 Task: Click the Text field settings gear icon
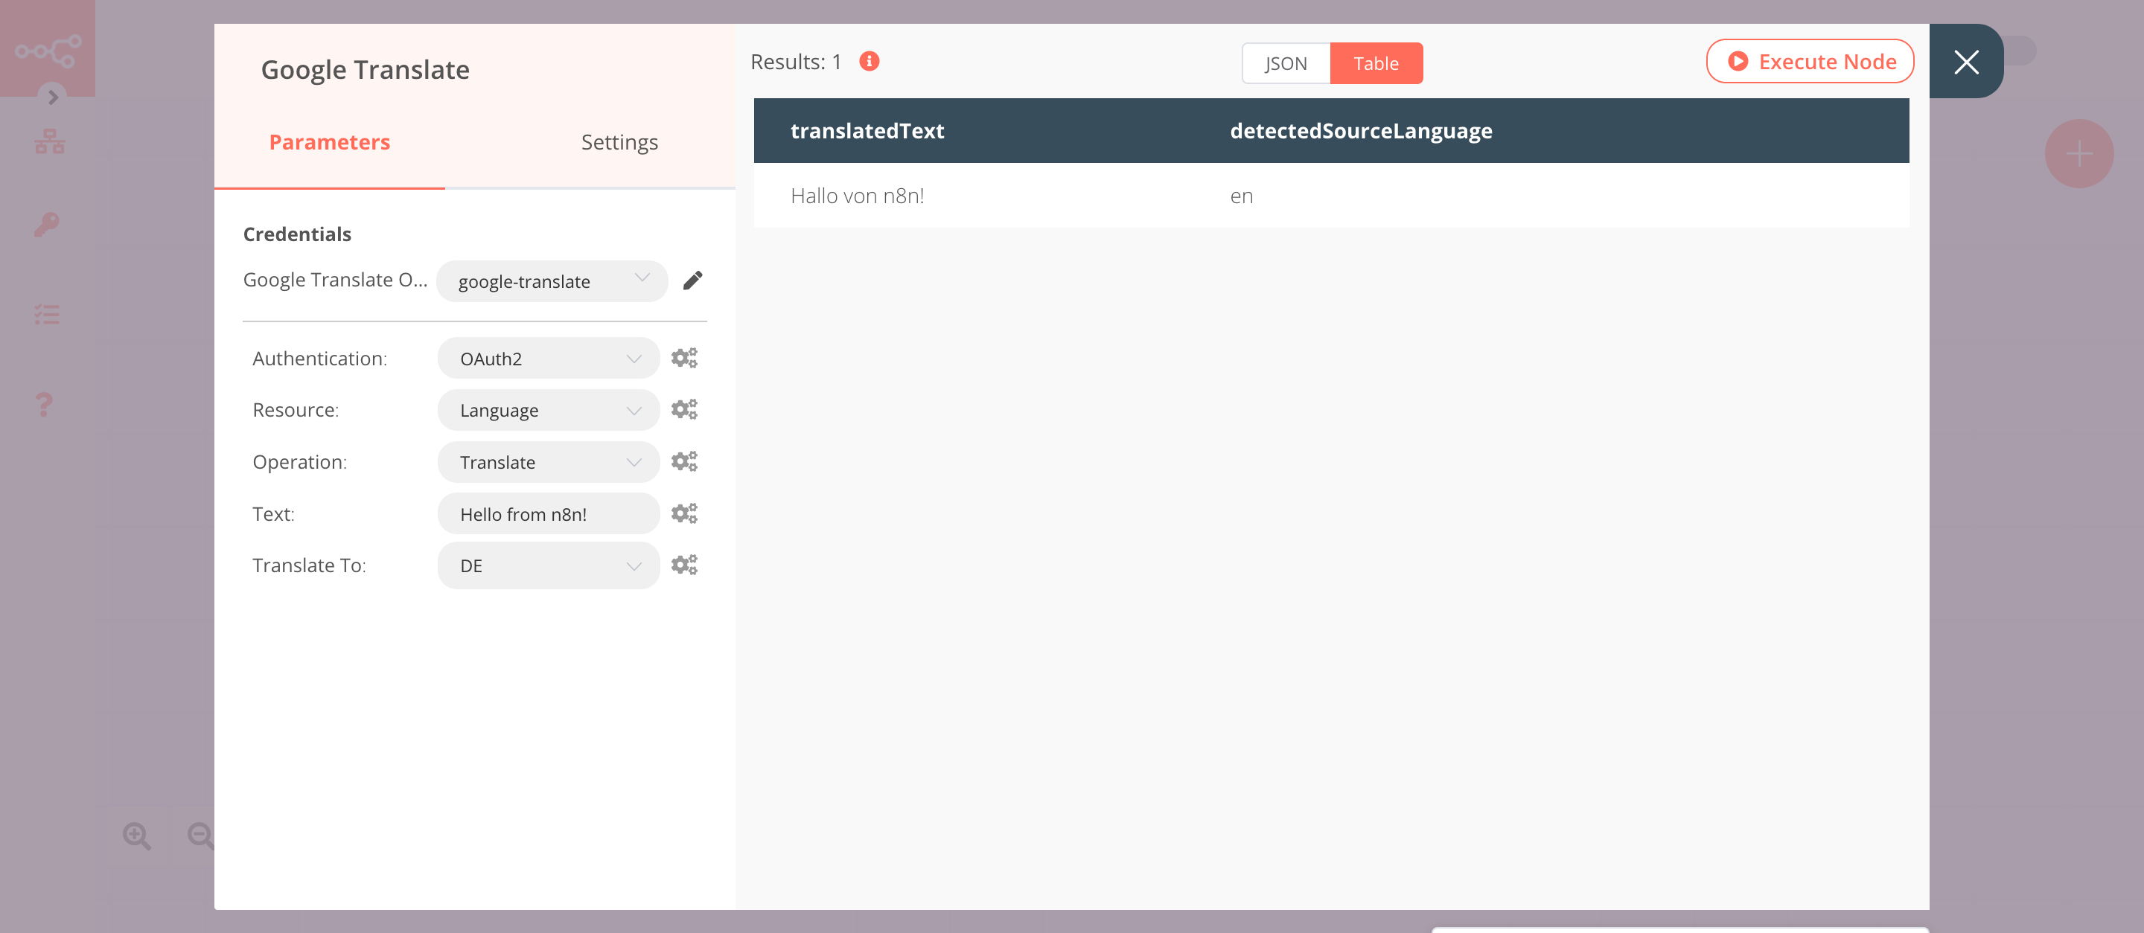(683, 513)
